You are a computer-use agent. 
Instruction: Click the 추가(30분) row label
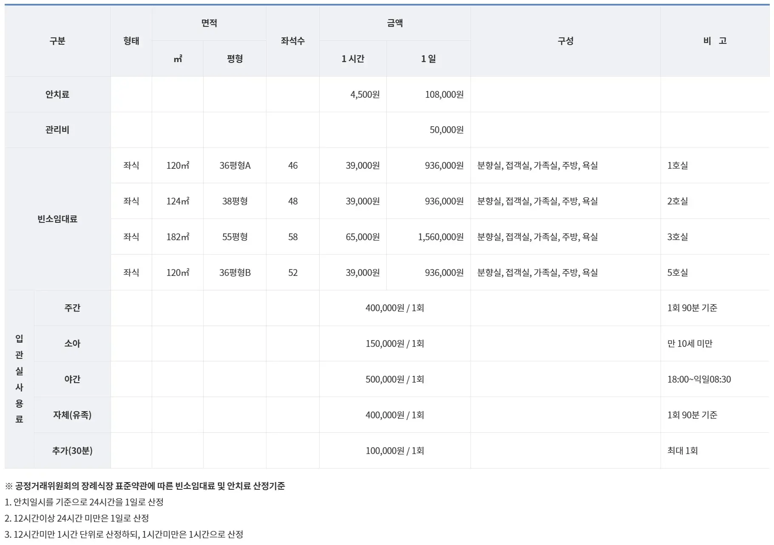(71, 451)
